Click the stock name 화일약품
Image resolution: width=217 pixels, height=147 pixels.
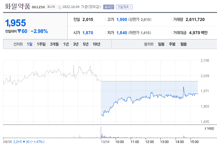tap(17, 6)
